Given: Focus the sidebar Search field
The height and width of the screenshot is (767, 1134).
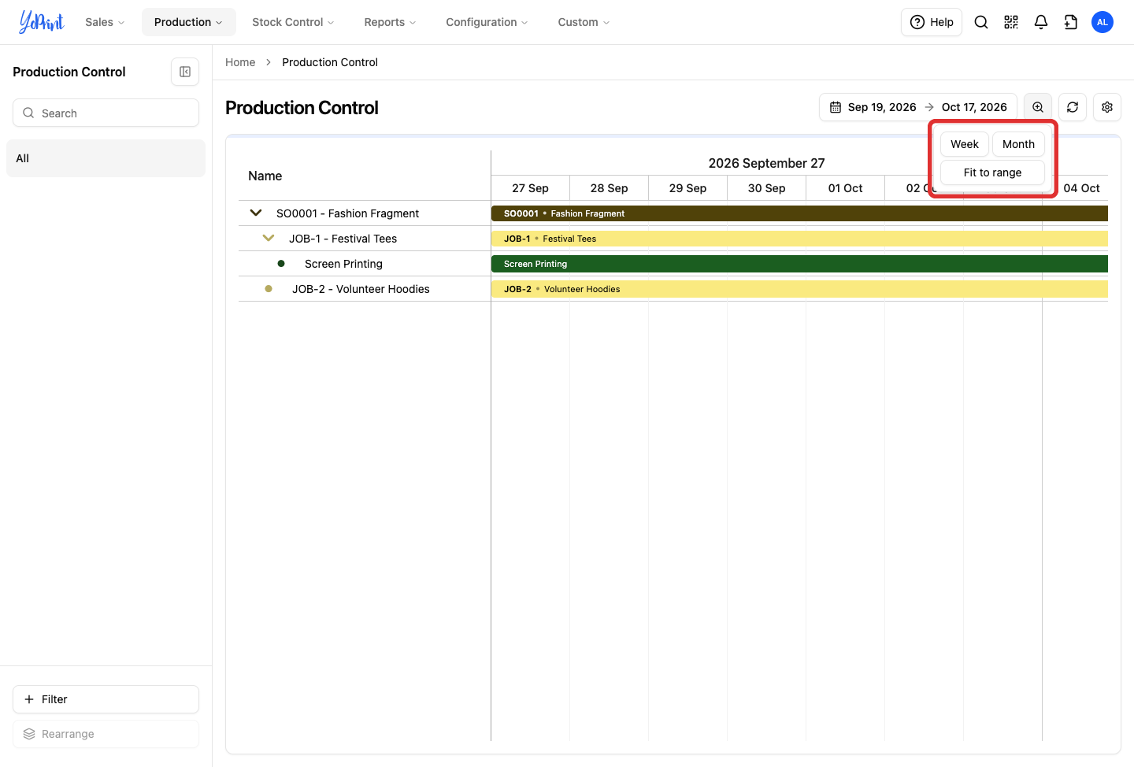Looking at the screenshot, I should [106, 113].
